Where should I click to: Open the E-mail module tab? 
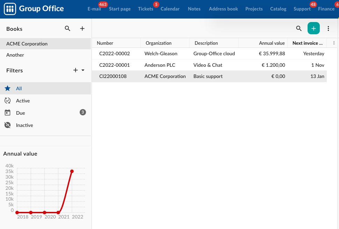pyautogui.click(x=94, y=9)
